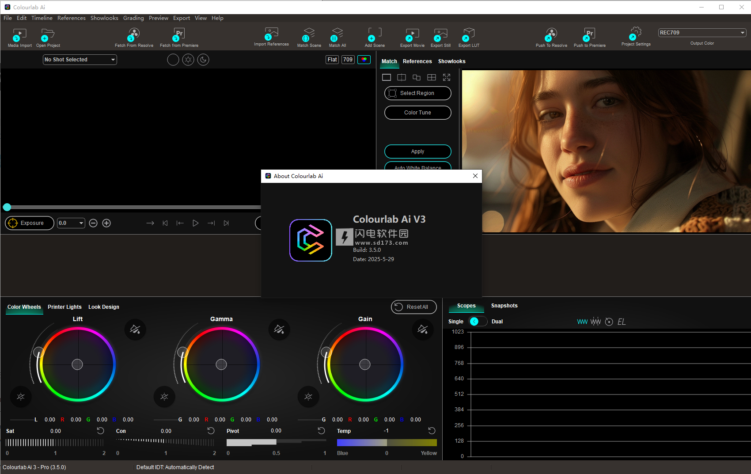Open the Timeline menu

pyautogui.click(x=42, y=18)
